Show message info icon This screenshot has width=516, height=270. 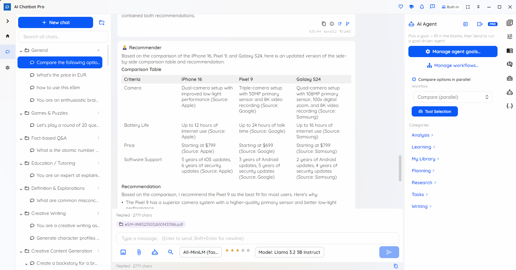[332, 24]
